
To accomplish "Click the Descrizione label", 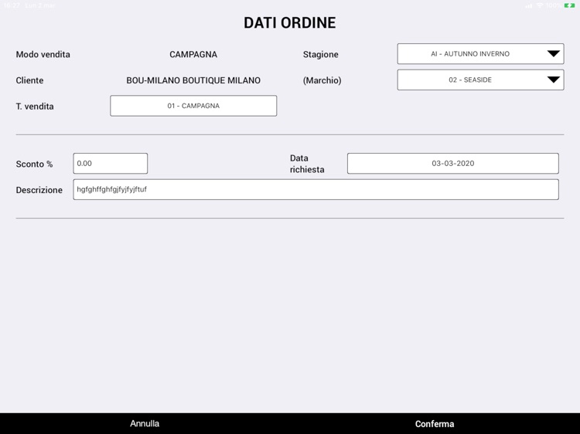I will tap(39, 190).
